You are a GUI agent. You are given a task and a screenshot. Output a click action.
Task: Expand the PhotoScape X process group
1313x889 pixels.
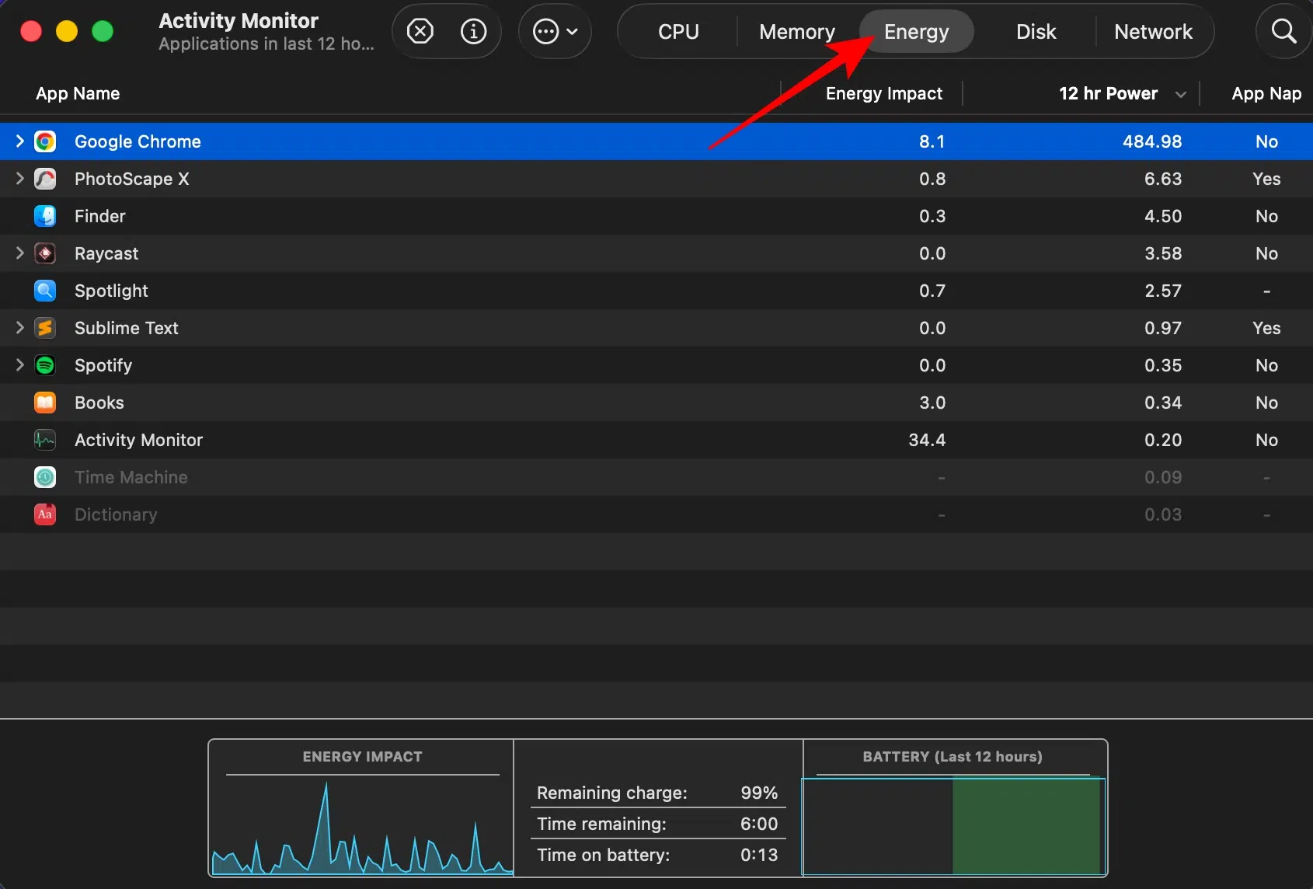(x=20, y=179)
